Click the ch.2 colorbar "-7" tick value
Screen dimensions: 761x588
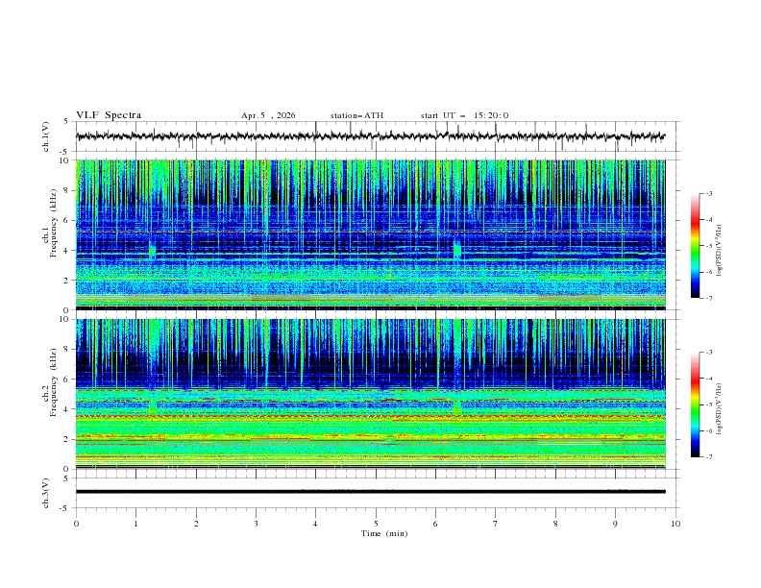[x=709, y=456]
